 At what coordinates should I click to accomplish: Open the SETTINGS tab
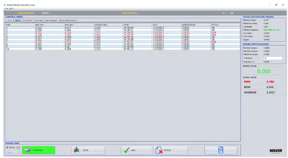pos(39,20)
